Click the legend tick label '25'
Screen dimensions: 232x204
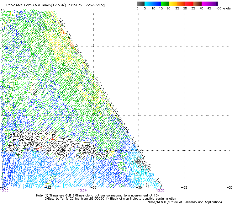tap(177, 8)
